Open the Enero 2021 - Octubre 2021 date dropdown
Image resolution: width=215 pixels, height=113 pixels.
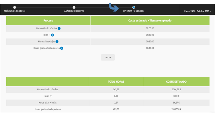198,11
